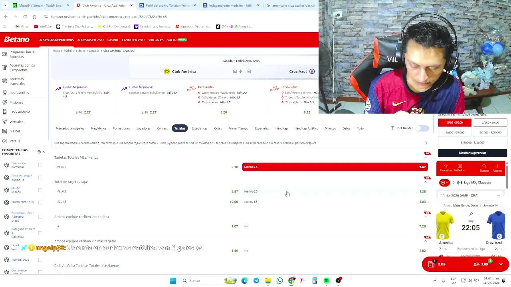Open the Los Favoritos sidebar item
Viewport: 511px width, 287px height.
(19, 92)
